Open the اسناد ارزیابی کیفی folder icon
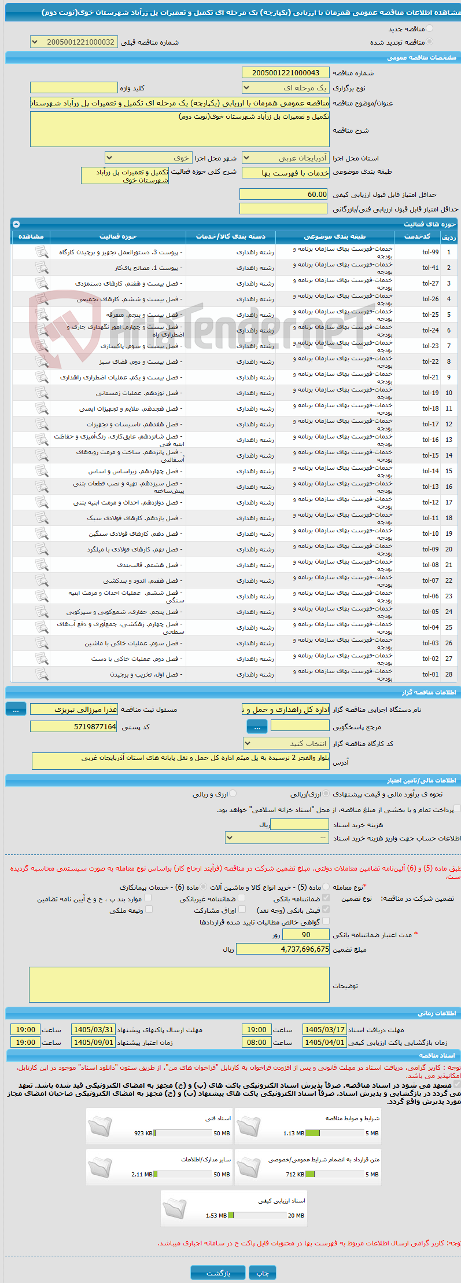This screenshot has width=461, height=1283. (175, 1208)
